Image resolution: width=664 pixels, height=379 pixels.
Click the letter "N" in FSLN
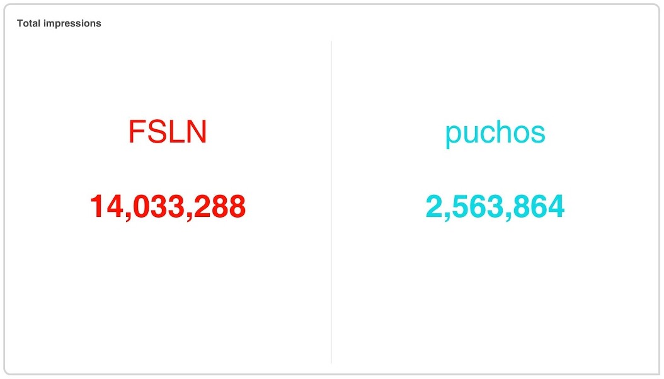point(197,132)
